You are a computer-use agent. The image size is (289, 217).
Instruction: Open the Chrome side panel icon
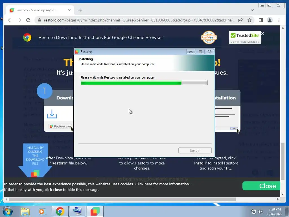click(260, 20)
